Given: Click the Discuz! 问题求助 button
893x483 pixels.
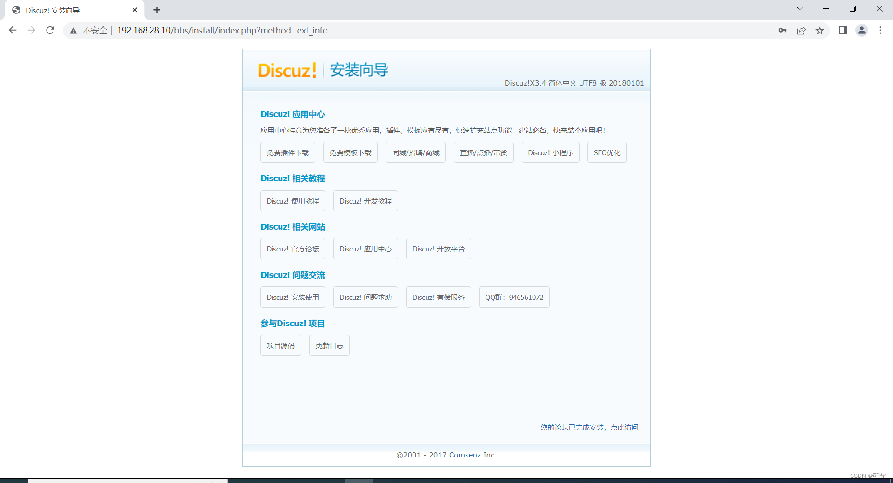Looking at the screenshot, I should [x=366, y=298].
